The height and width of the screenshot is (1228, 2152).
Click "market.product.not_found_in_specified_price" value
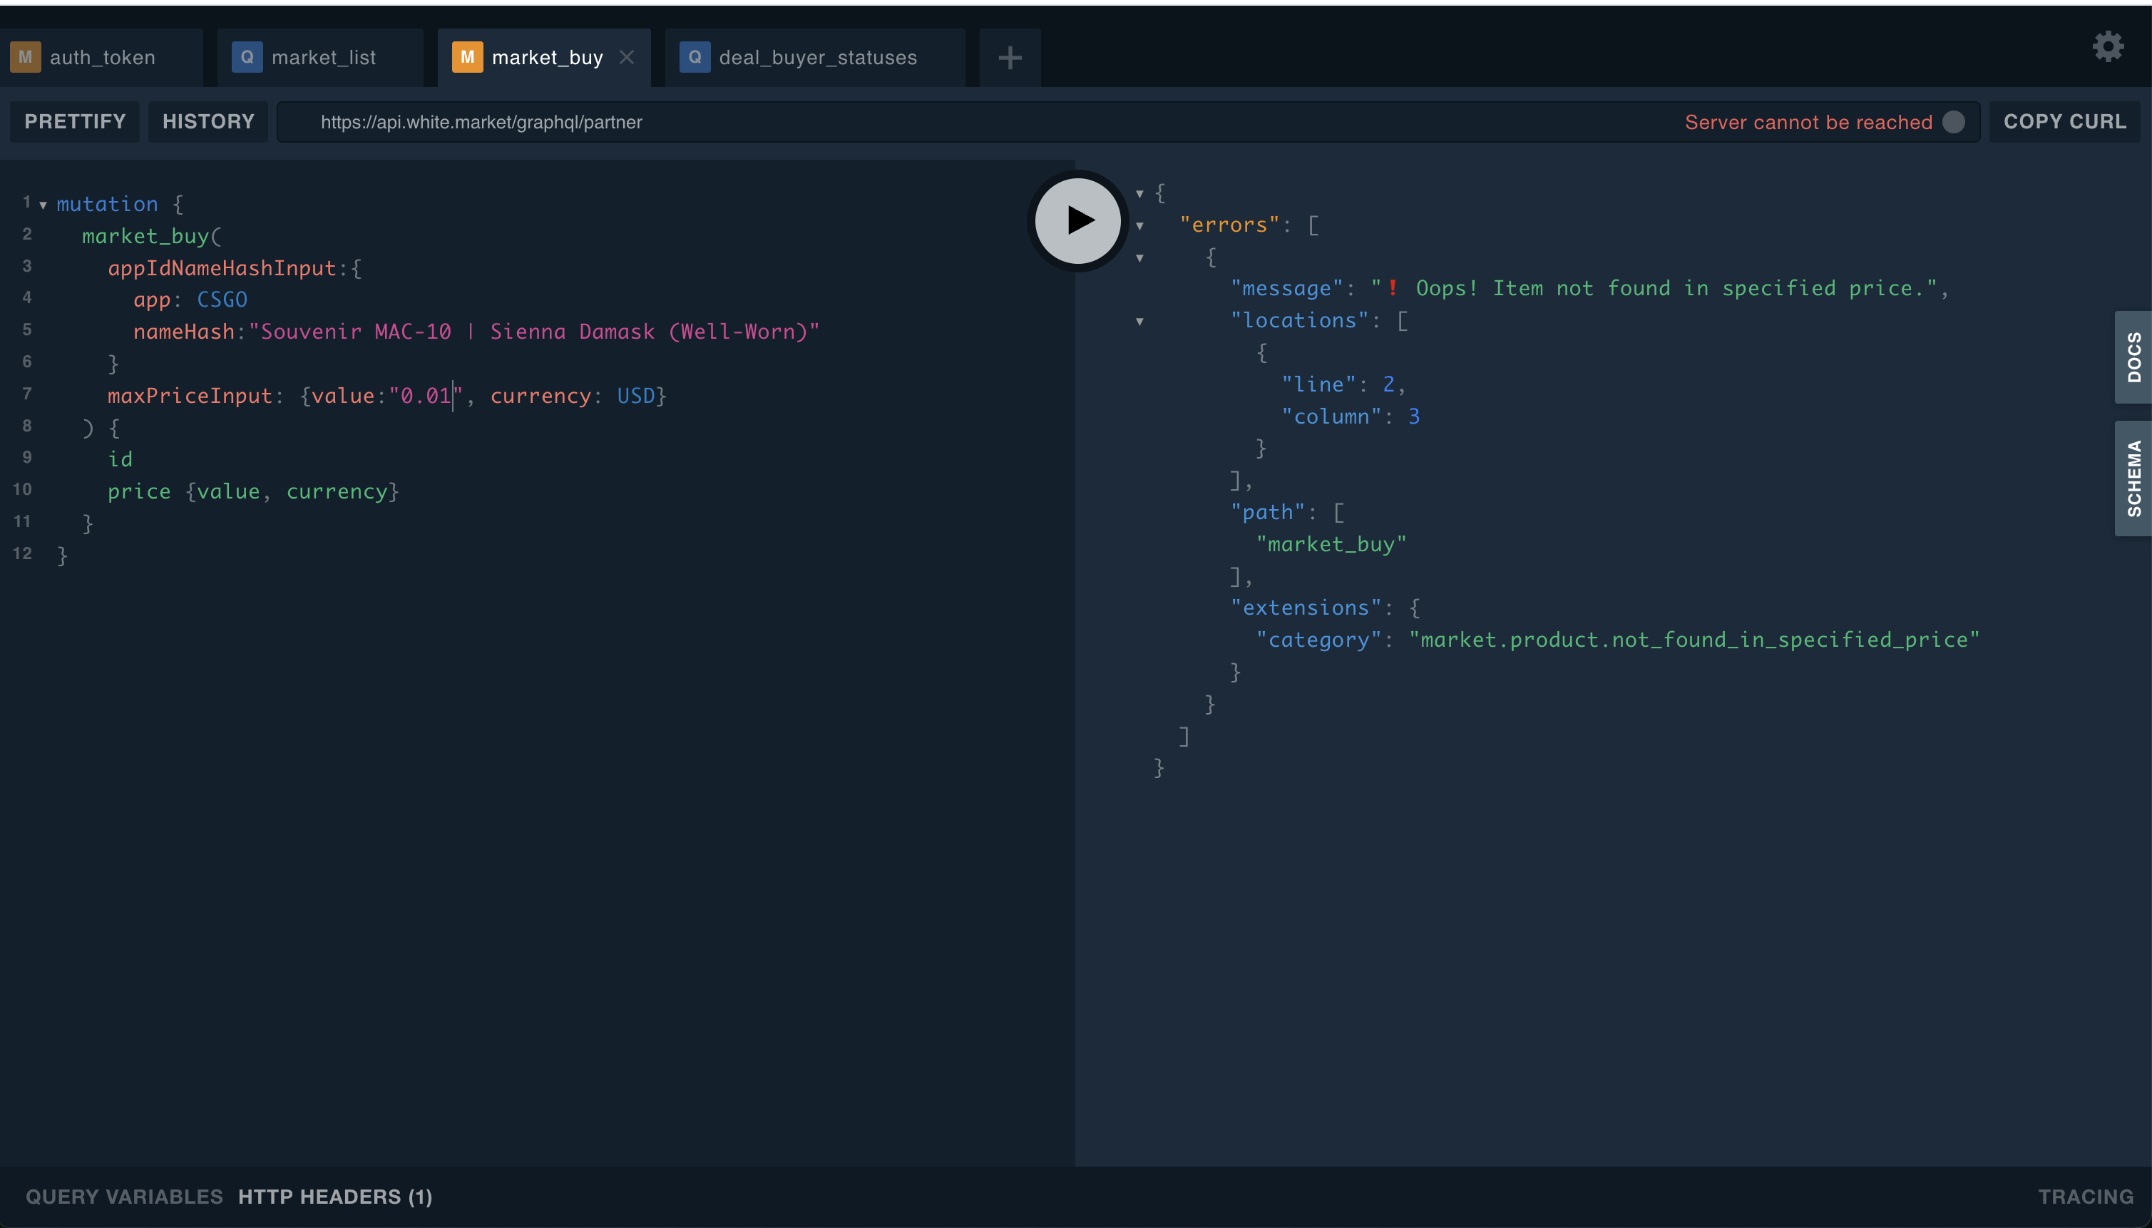click(1694, 640)
